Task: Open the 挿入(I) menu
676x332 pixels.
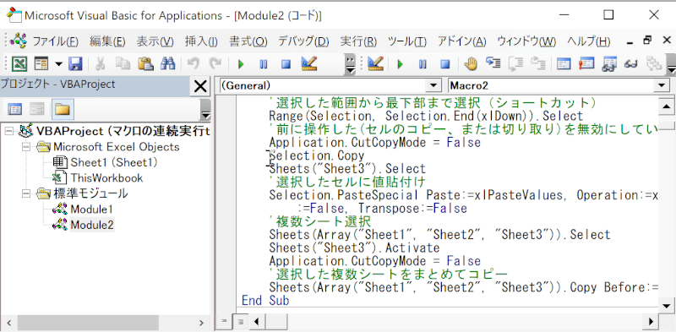Action: coord(201,41)
